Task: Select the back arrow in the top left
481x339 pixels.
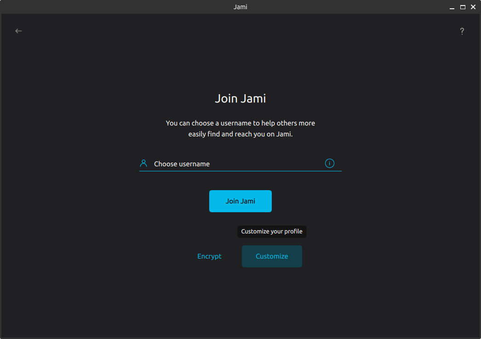Action: [18, 31]
